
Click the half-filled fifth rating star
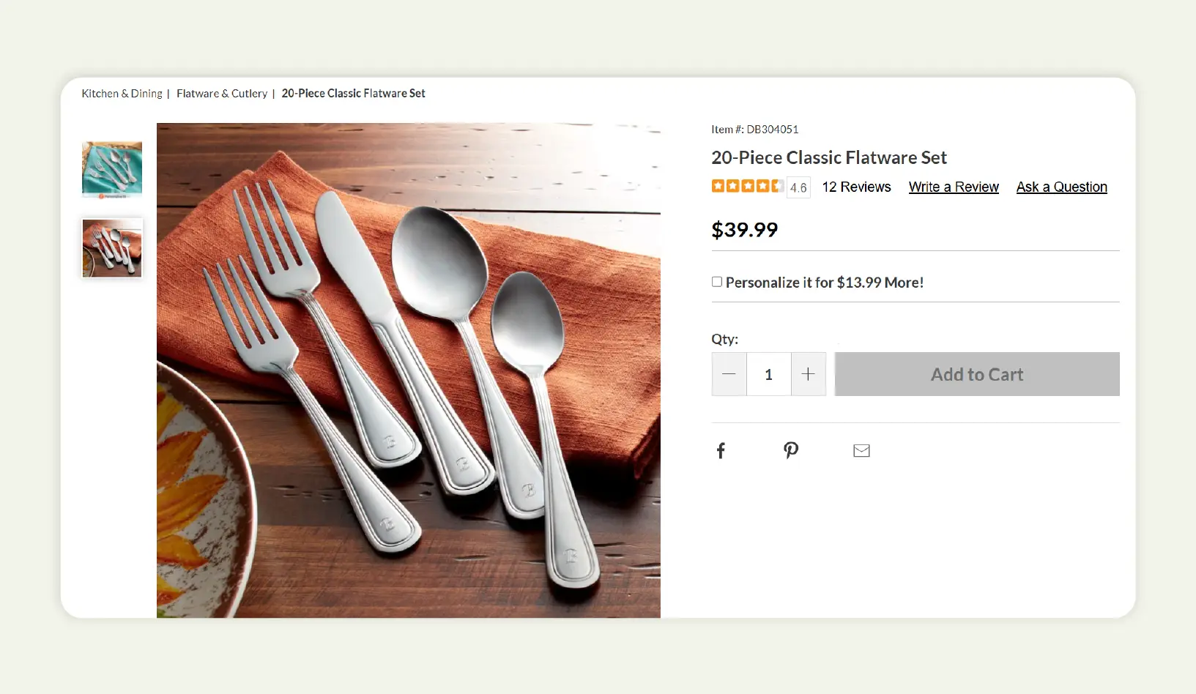coord(776,187)
